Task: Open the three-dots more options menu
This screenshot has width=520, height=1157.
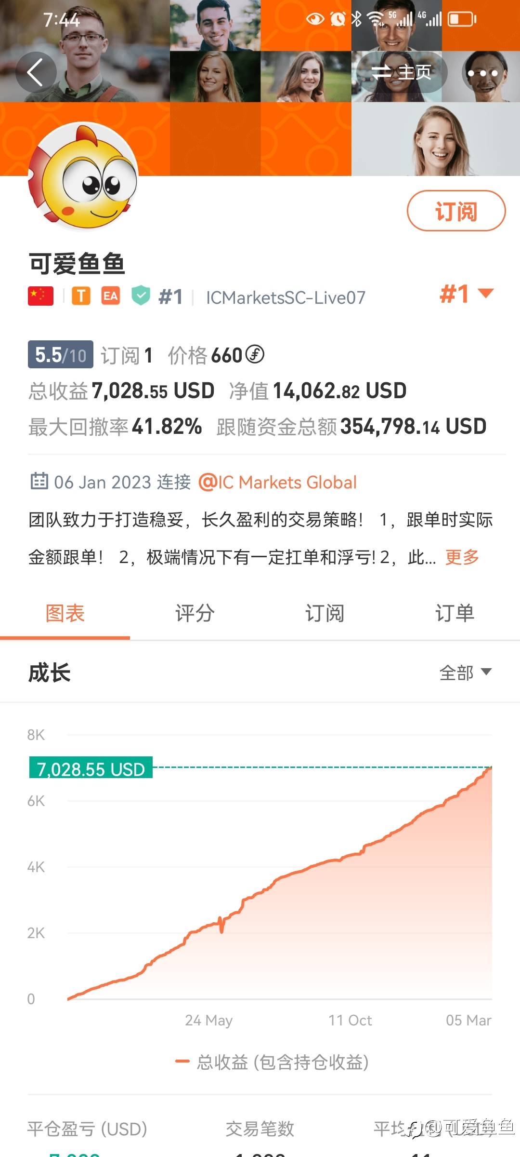Action: click(482, 73)
